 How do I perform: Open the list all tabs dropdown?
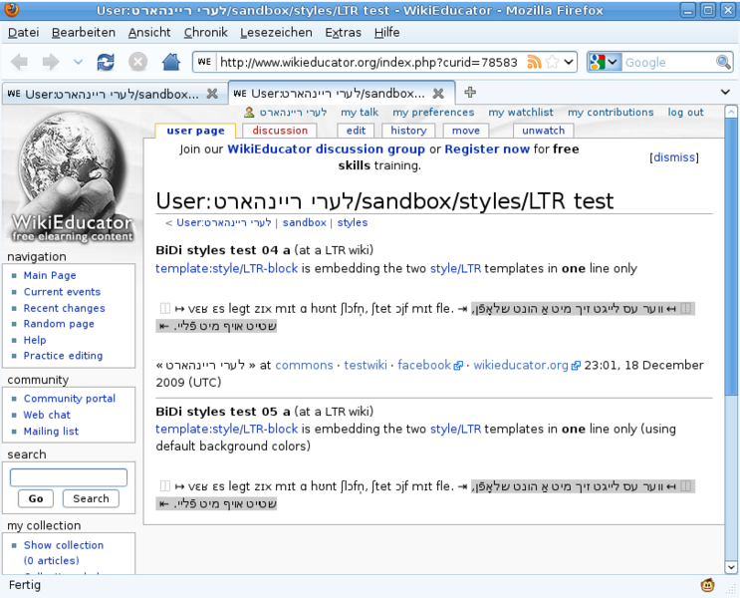725,92
